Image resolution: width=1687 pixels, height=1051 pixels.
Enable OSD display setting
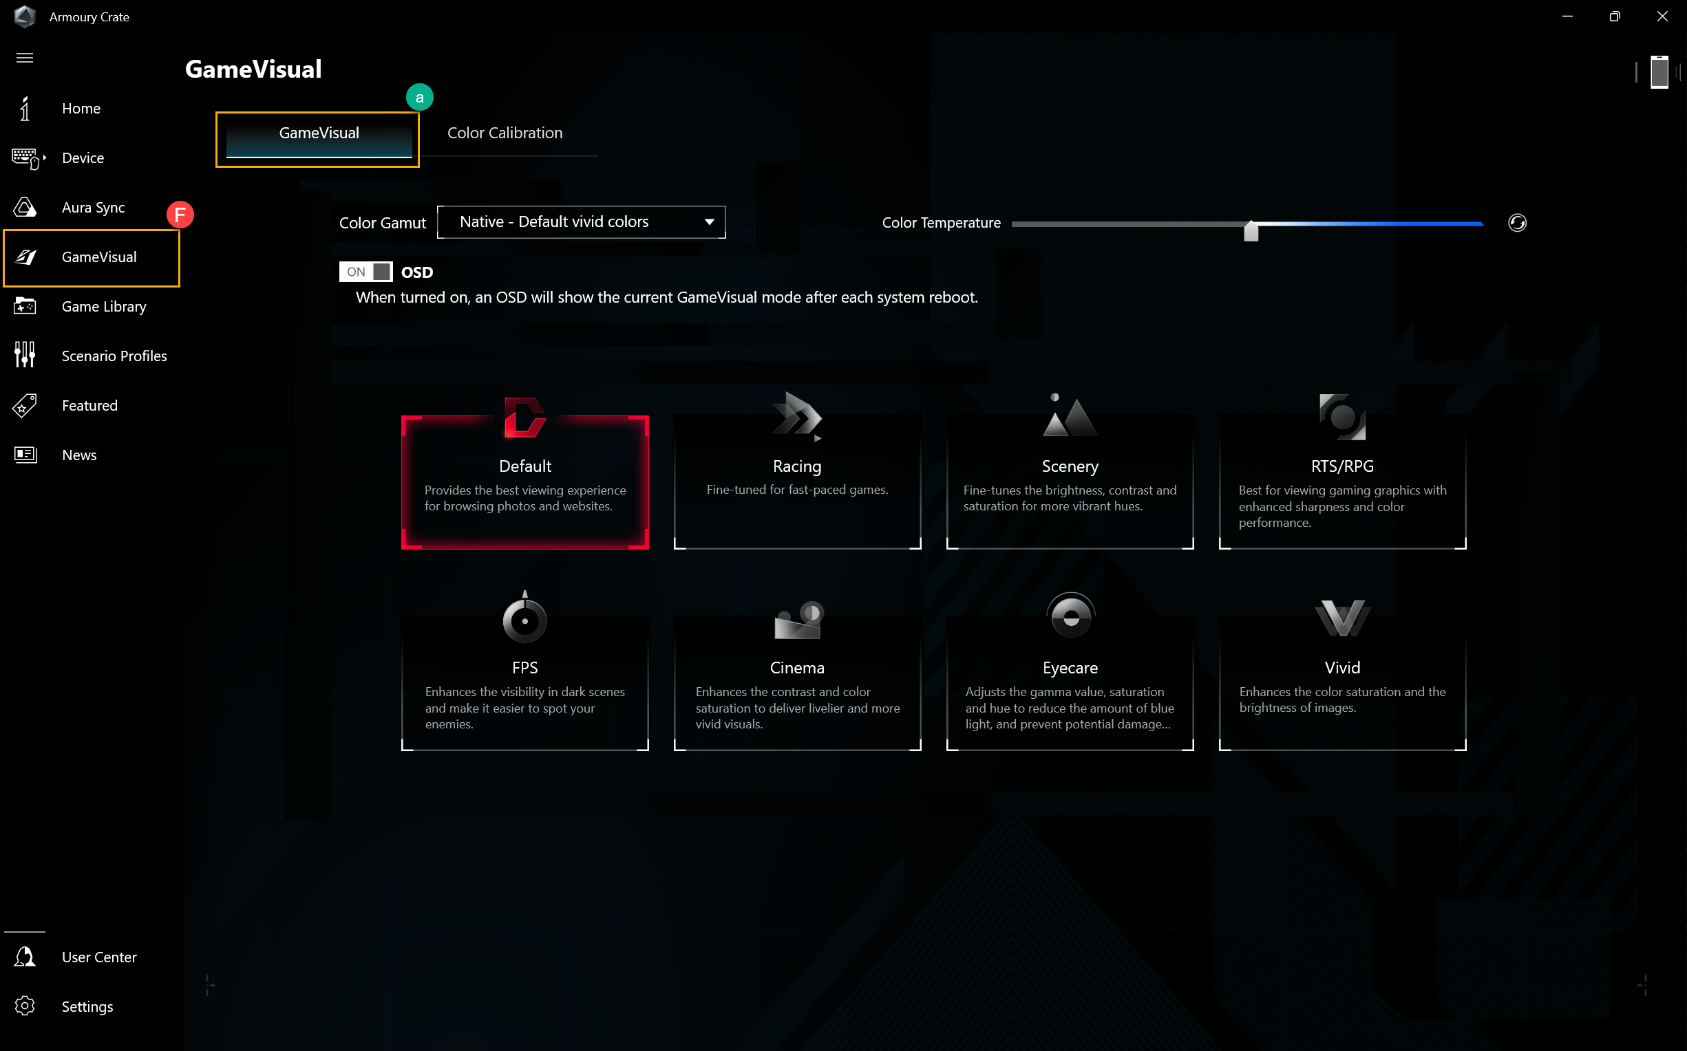tap(368, 272)
